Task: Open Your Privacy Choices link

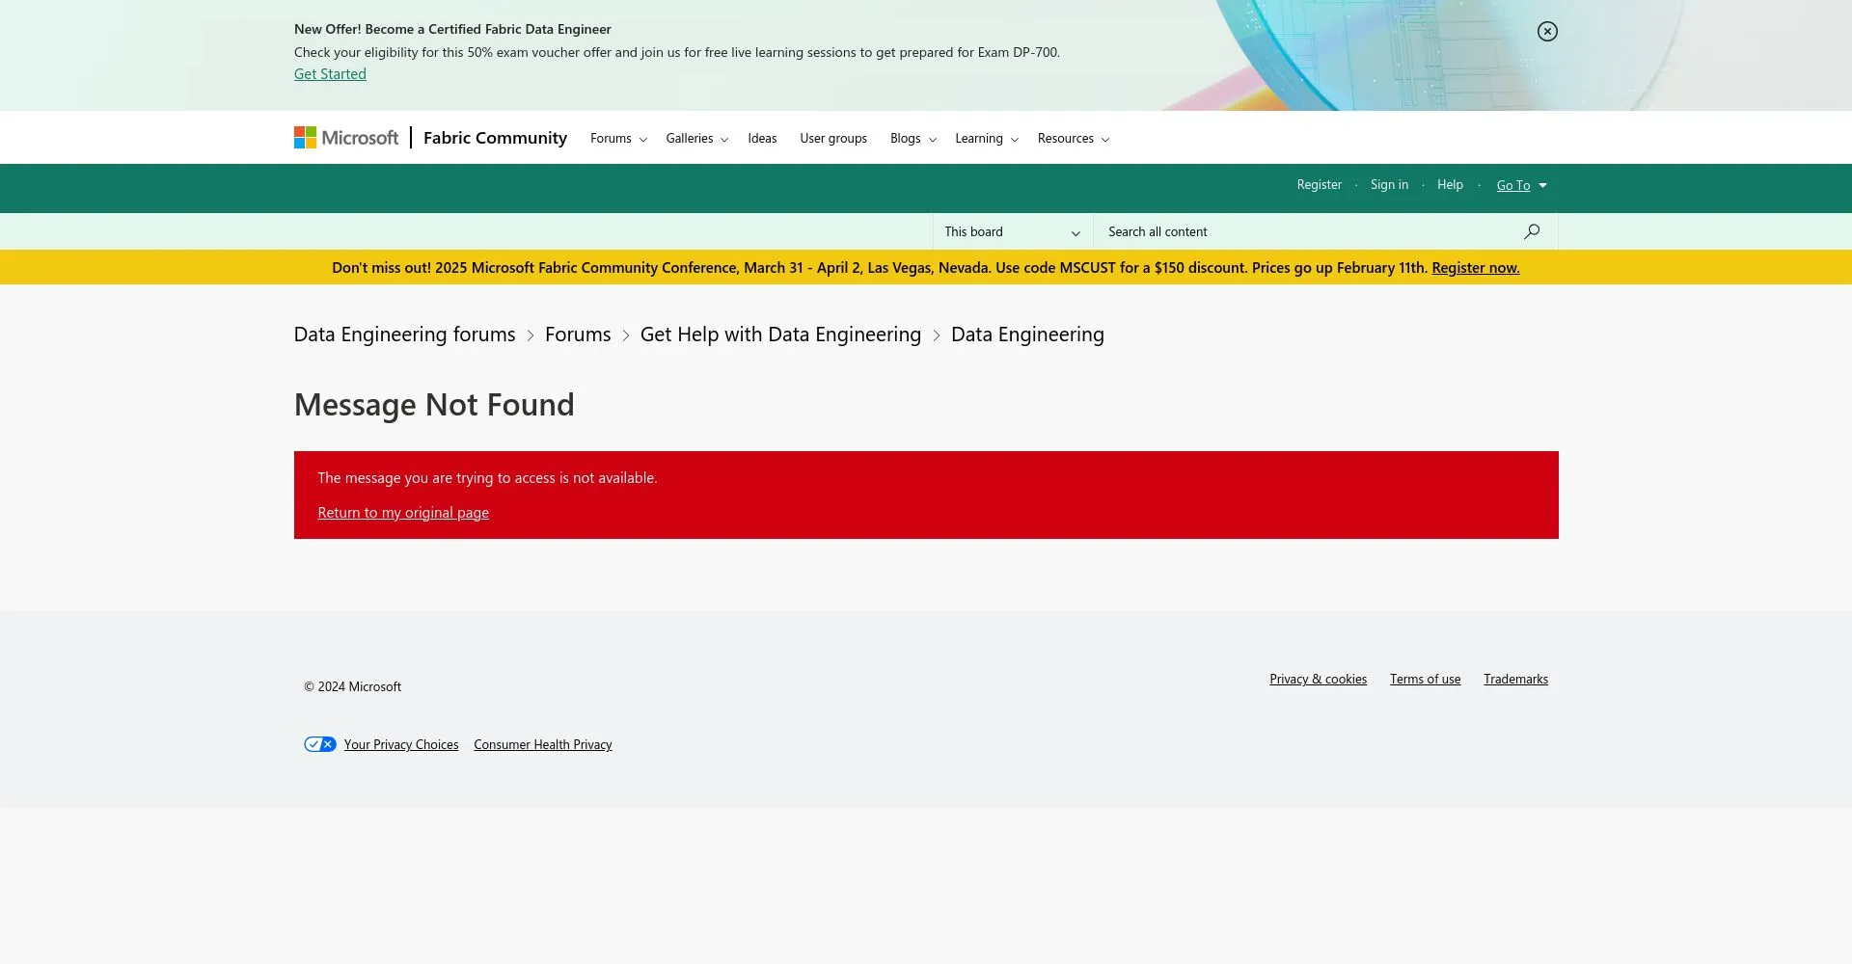Action: 401,745
